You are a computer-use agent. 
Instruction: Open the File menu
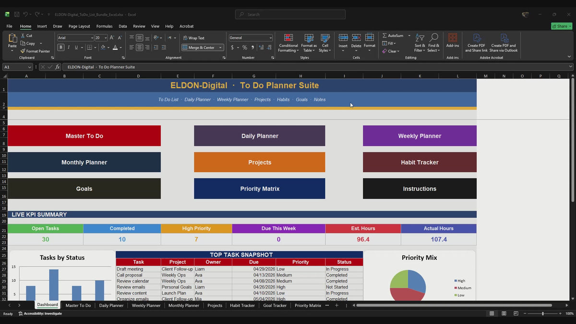coord(10,26)
